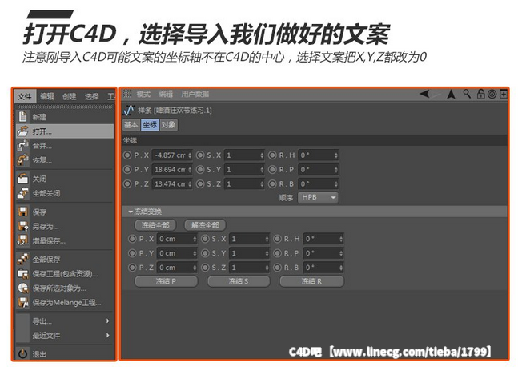
Task: Select the 坐标 tab
Action: click(x=150, y=125)
